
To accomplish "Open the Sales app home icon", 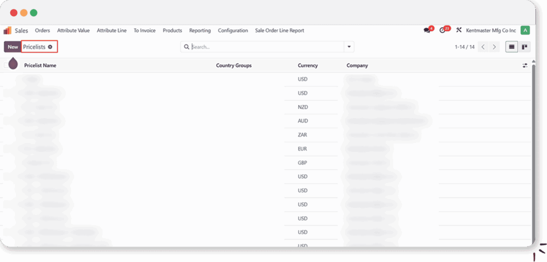I will coord(7,30).
